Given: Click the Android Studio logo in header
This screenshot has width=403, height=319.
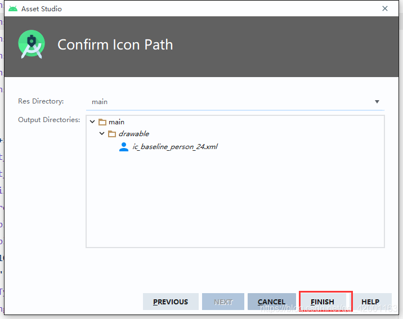Looking at the screenshot, I should pyautogui.click(x=32, y=44).
